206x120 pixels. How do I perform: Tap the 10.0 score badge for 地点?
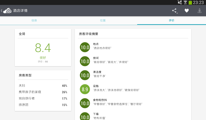tap(85, 47)
